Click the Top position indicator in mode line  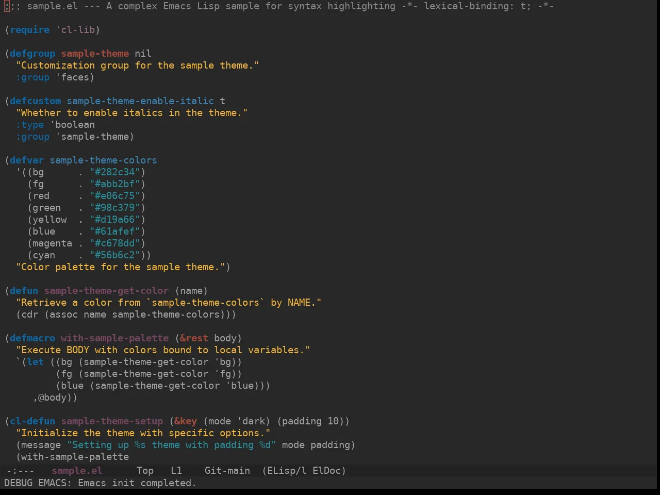(145, 470)
